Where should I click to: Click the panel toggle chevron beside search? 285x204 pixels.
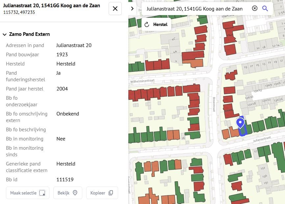(x=132, y=9)
